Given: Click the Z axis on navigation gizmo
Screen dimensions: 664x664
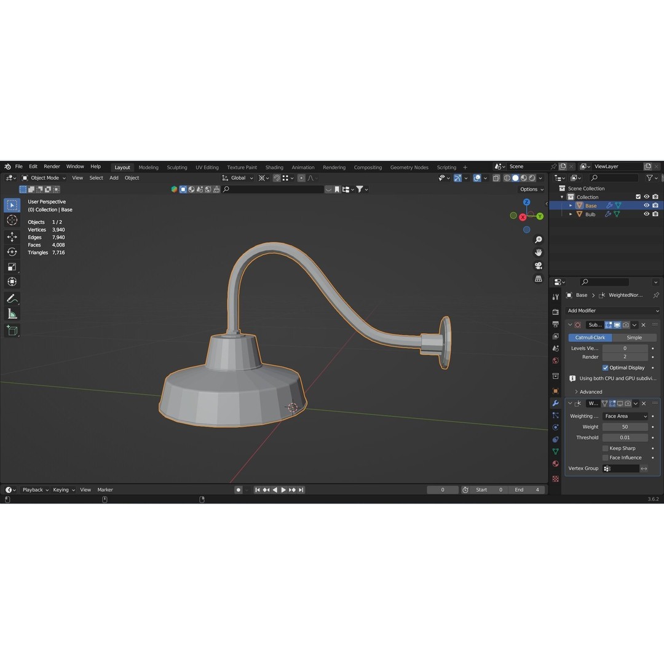Looking at the screenshot, I should pyautogui.click(x=526, y=202).
